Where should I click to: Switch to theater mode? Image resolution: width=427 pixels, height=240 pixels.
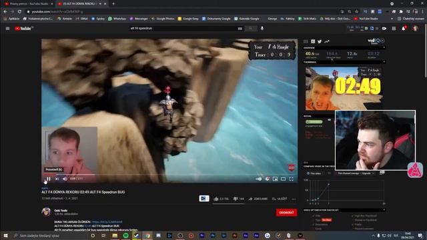click(283, 179)
